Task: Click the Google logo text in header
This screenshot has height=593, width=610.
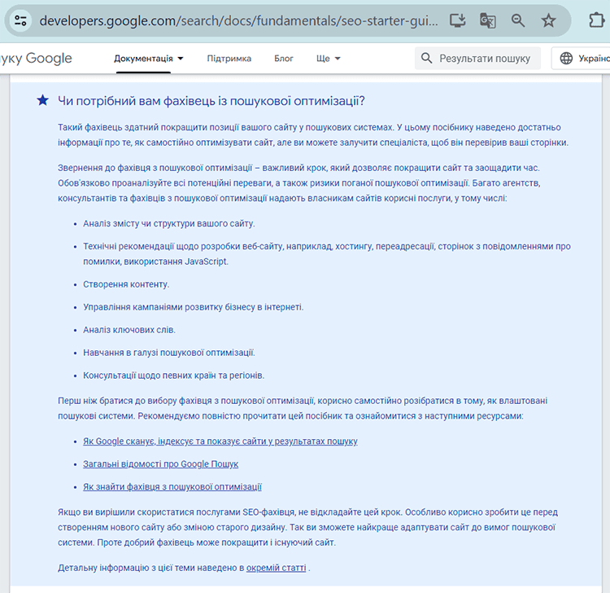Action: pos(49,58)
